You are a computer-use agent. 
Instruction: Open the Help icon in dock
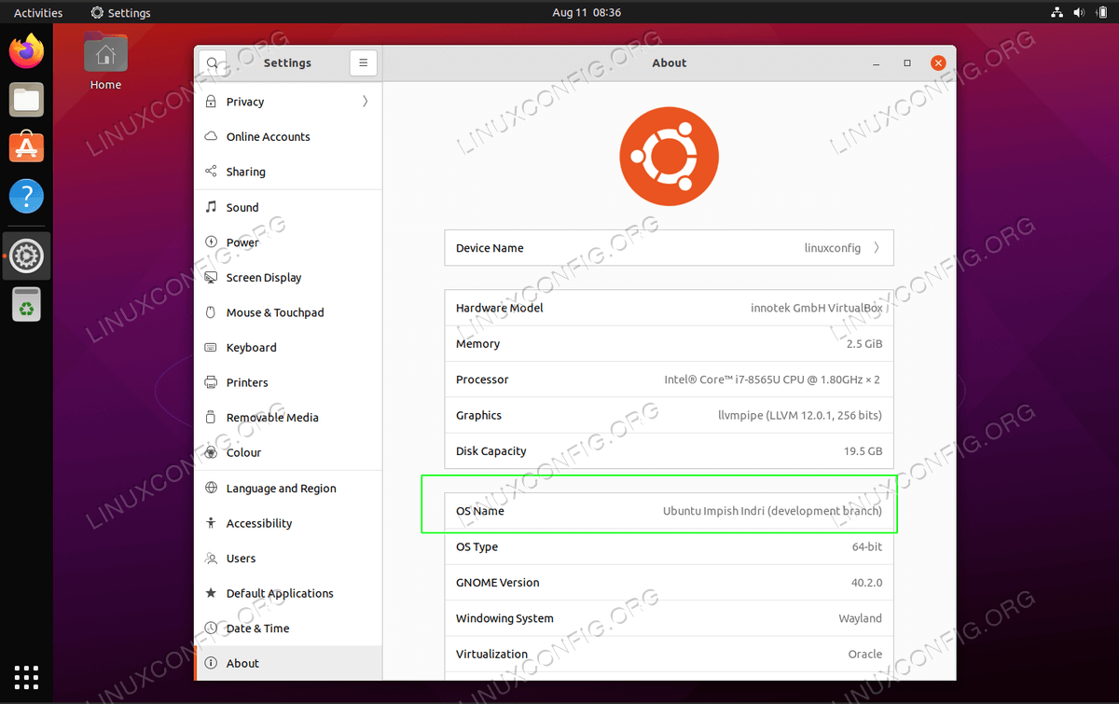tap(27, 197)
